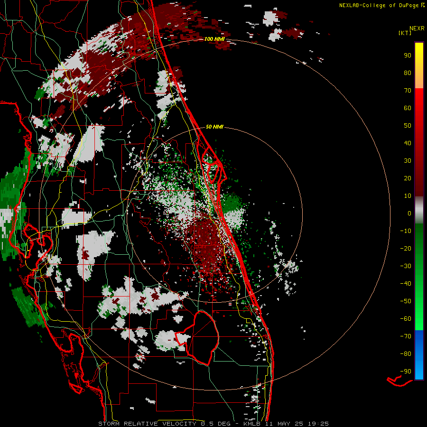Click the -50 knots scale label
This screenshot has width=427, height=427.
406,301
